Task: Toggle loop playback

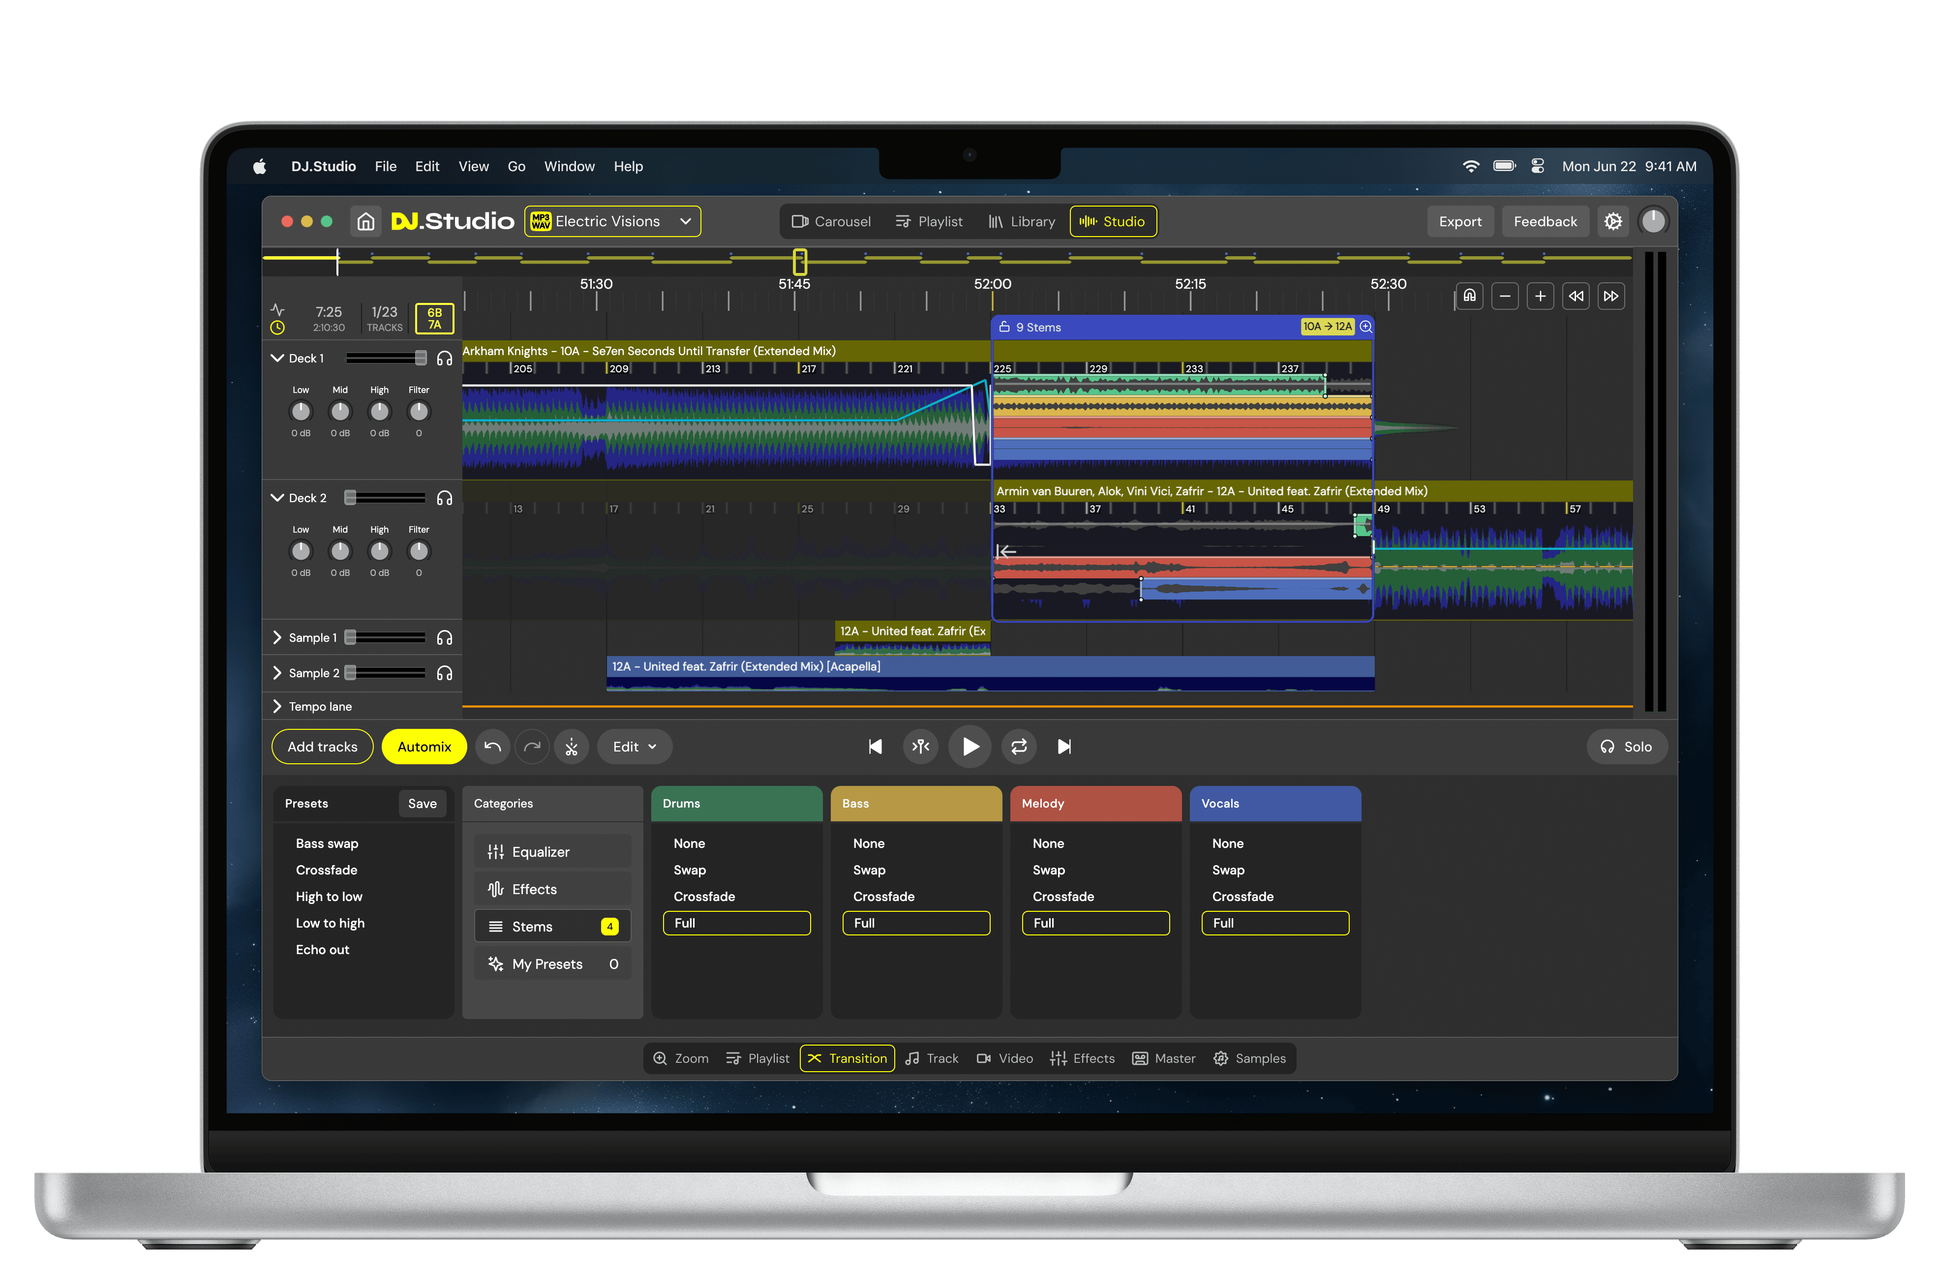Action: tap(1019, 747)
